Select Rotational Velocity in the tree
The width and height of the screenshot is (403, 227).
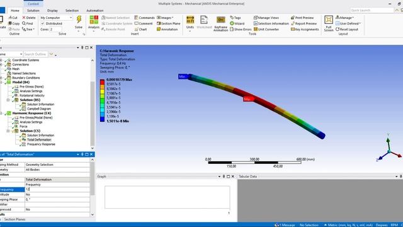tap(32, 95)
